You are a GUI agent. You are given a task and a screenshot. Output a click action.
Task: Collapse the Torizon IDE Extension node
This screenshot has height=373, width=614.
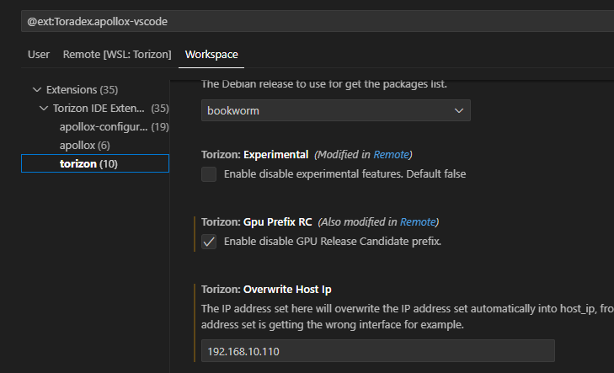[x=44, y=108]
